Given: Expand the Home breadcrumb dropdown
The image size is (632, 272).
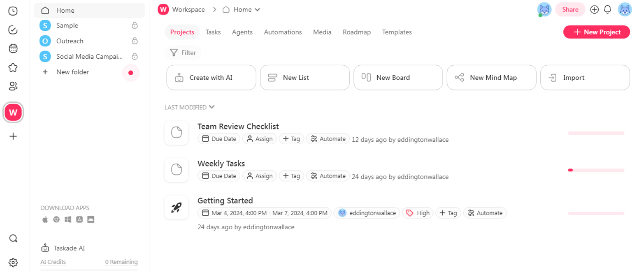Looking at the screenshot, I should pyautogui.click(x=257, y=9).
